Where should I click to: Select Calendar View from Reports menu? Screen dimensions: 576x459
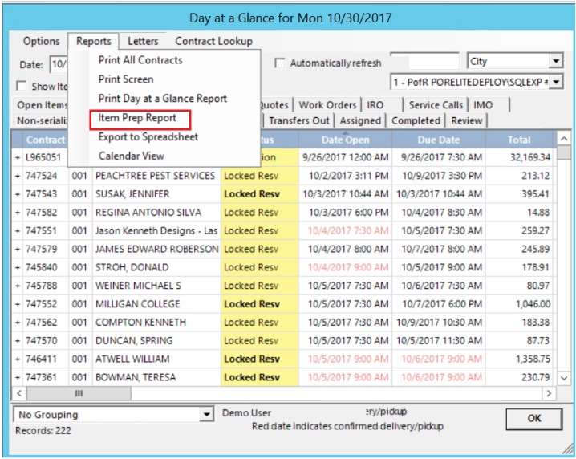coord(131,156)
